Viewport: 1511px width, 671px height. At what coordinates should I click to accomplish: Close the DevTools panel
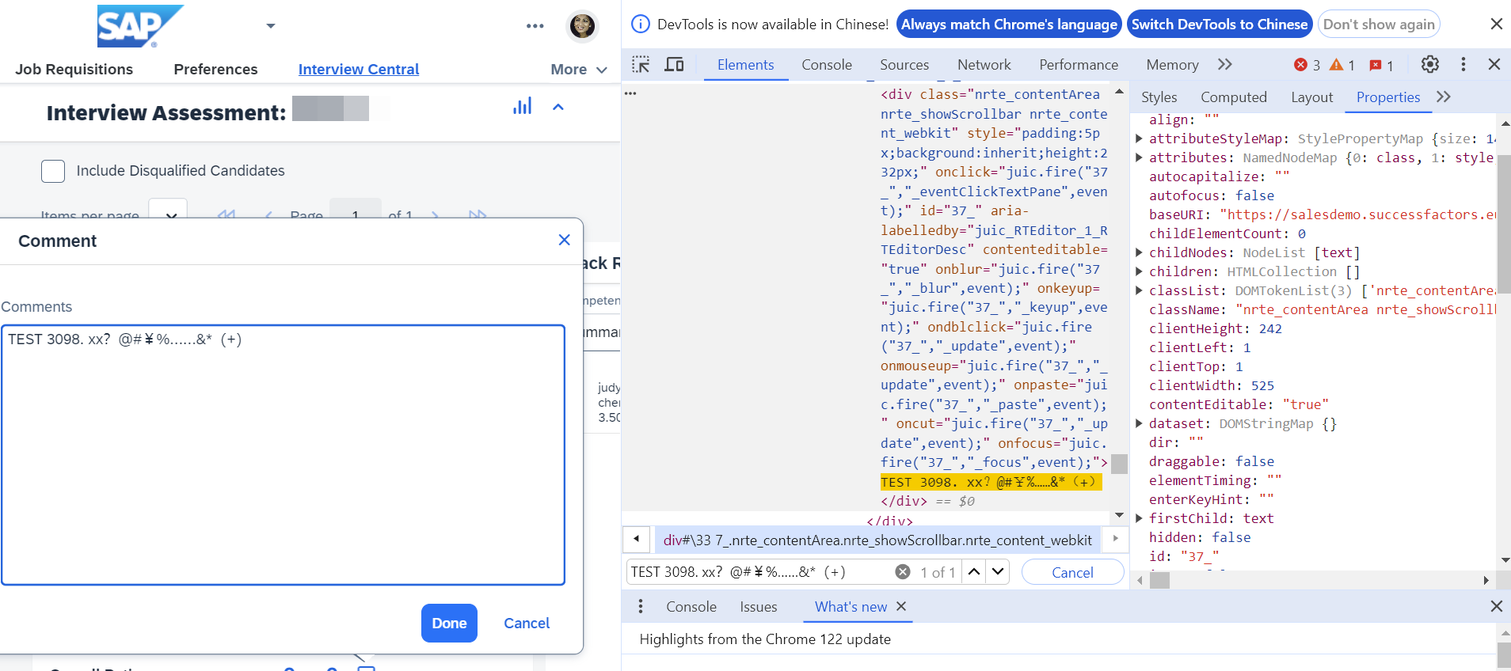click(1494, 64)
